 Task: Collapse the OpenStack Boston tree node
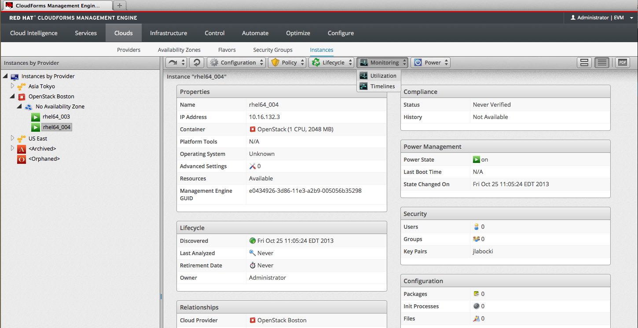point(12,97)
